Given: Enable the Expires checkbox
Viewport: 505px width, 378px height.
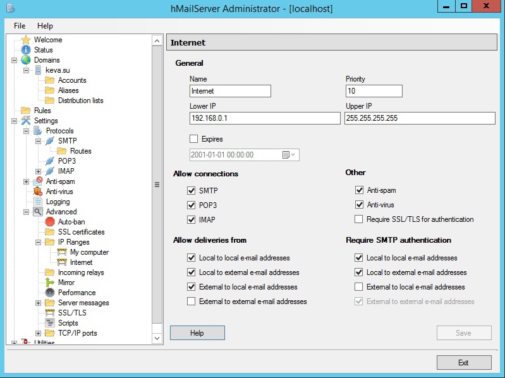Looking at the screenshot, I should (x=193, y=139).
